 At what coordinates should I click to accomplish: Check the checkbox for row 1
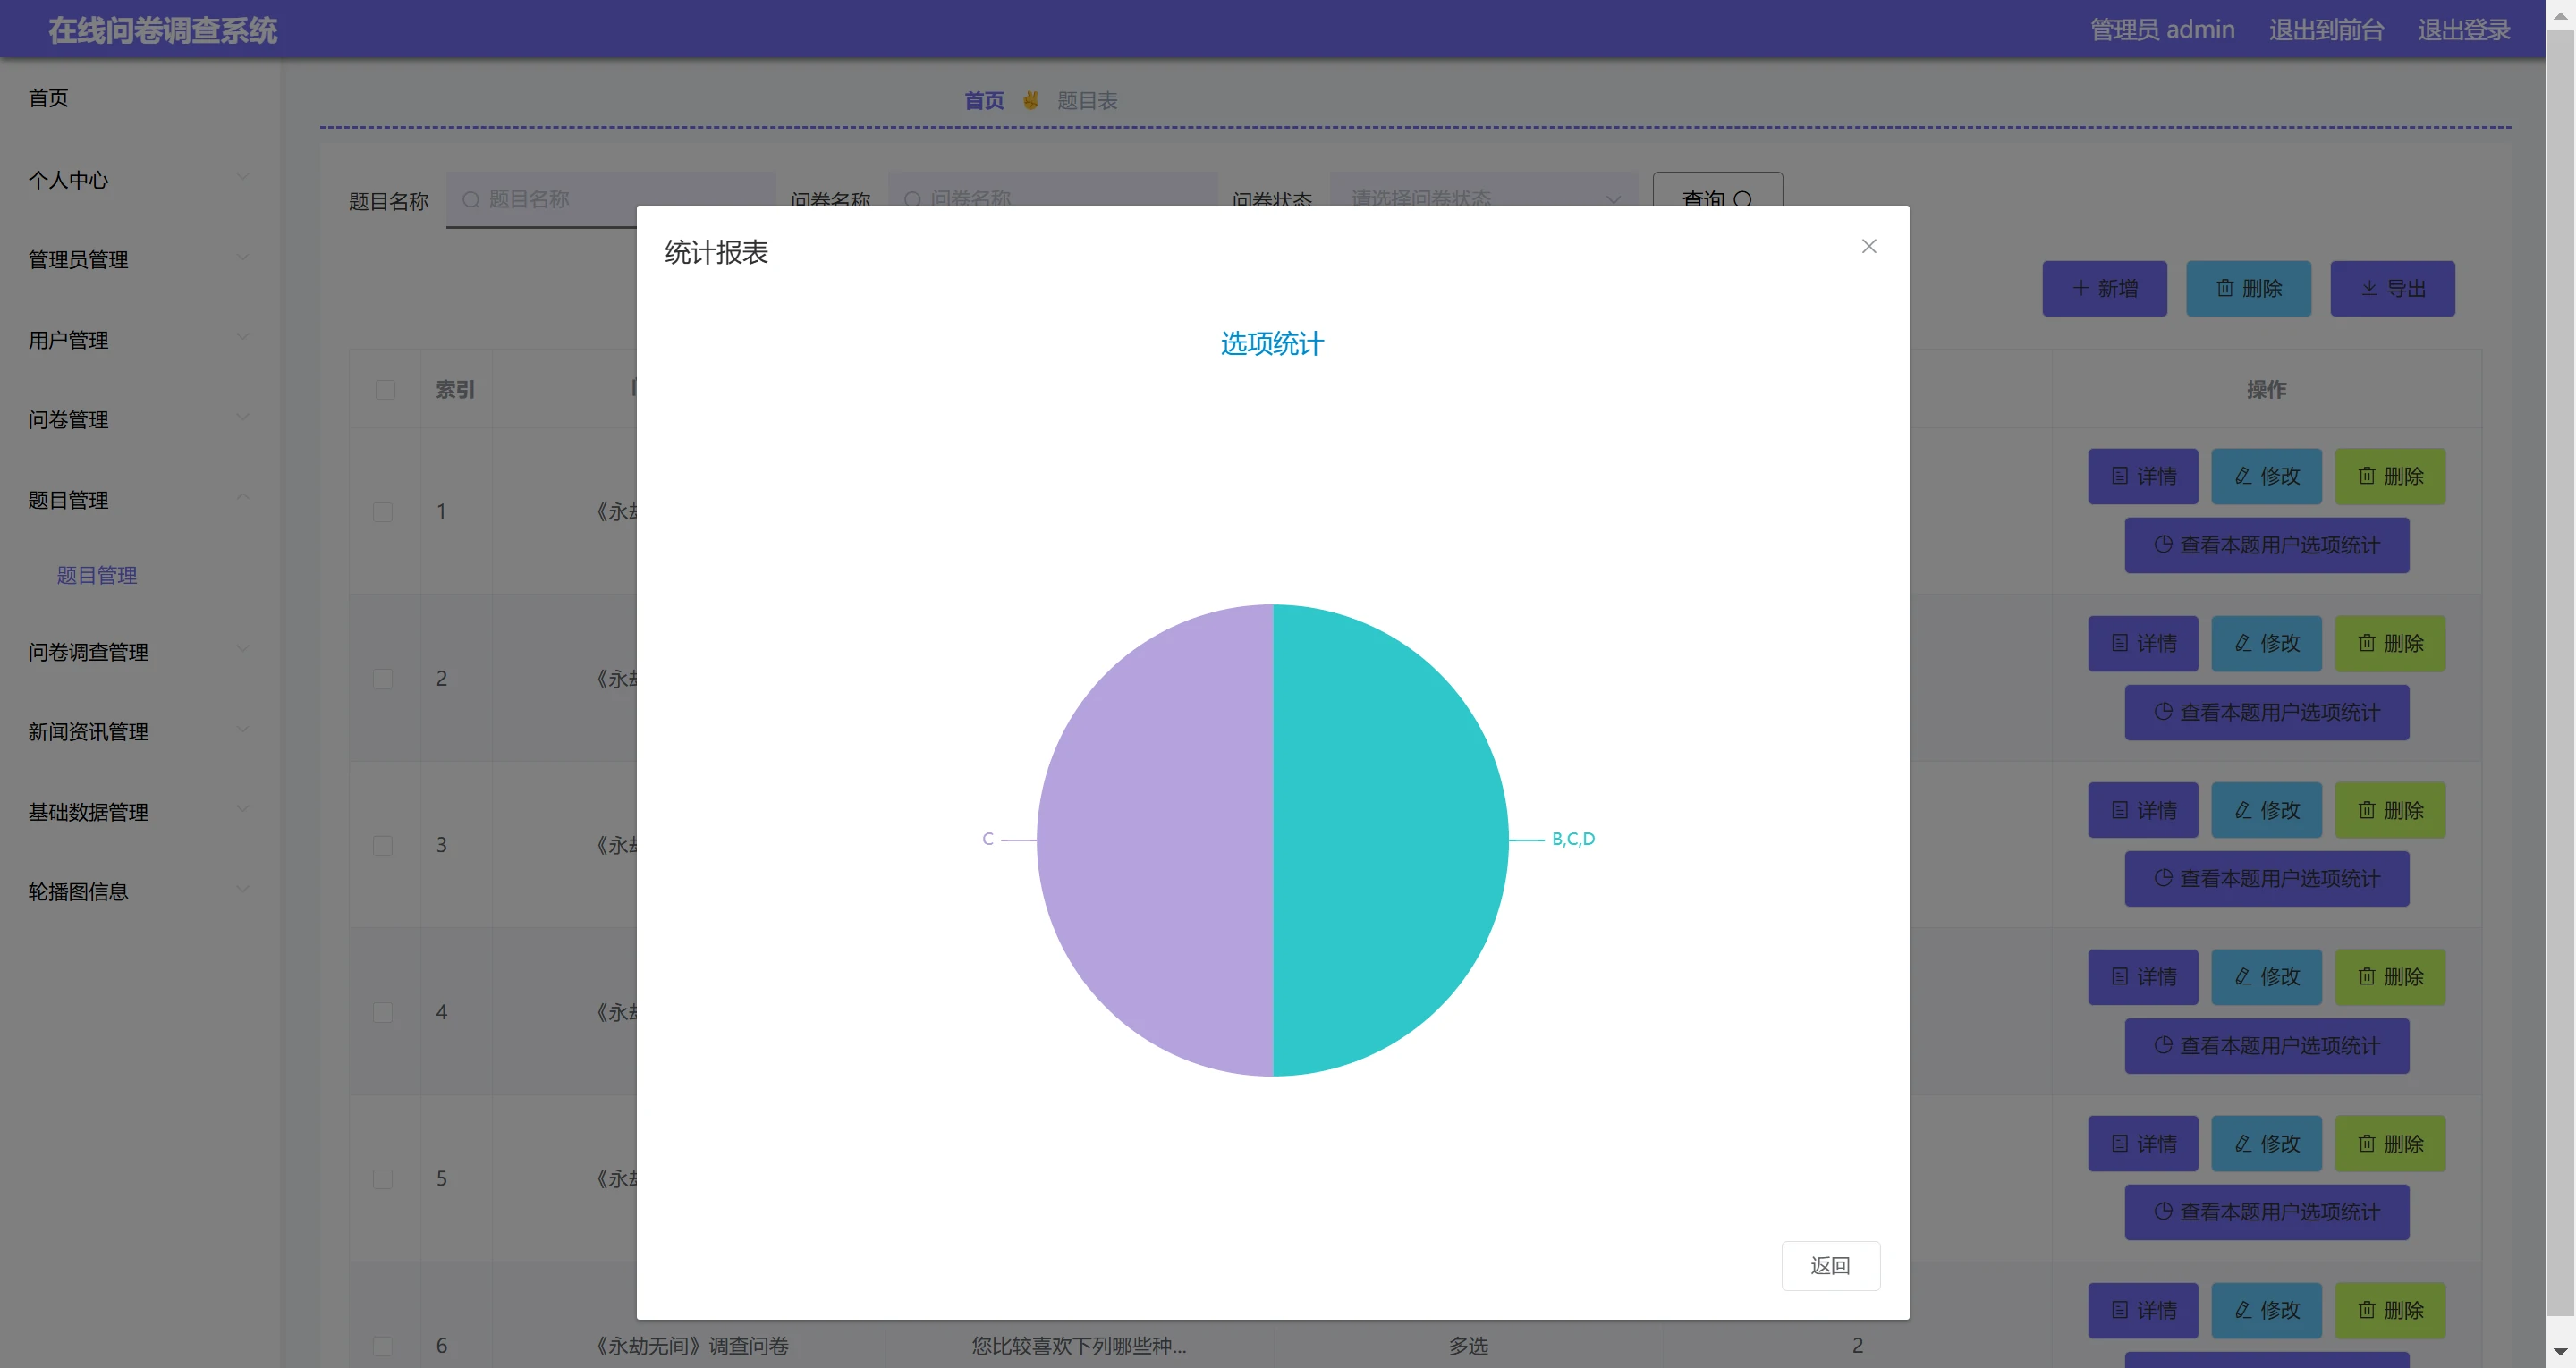point(383,512)
